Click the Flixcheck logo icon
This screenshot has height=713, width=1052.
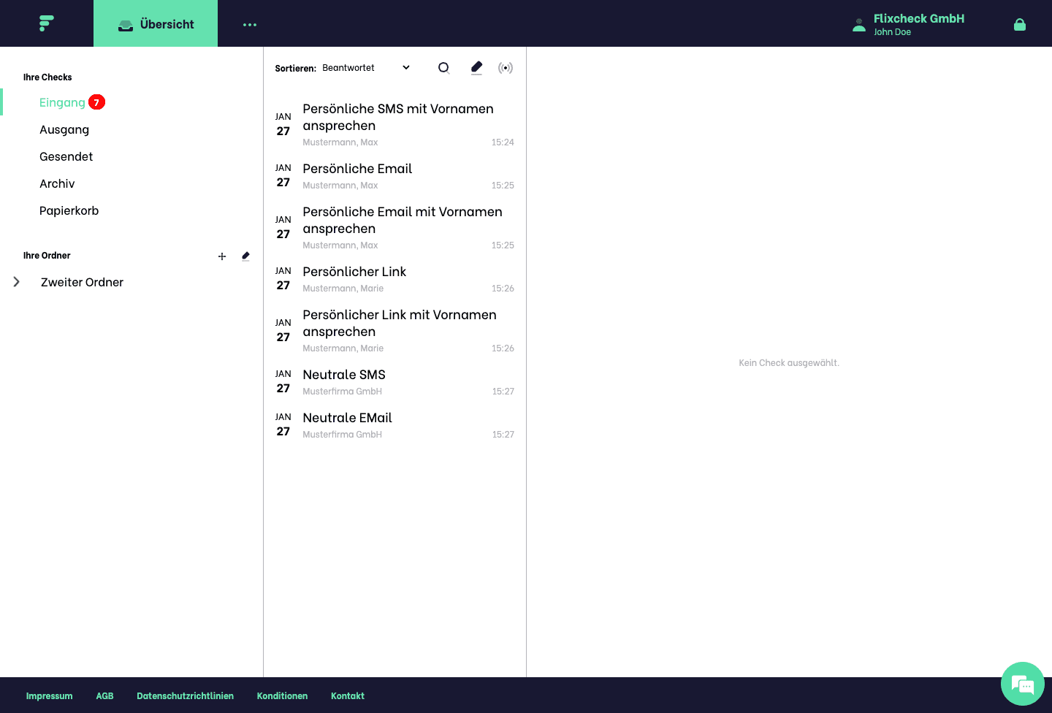(x=46, y=23)
